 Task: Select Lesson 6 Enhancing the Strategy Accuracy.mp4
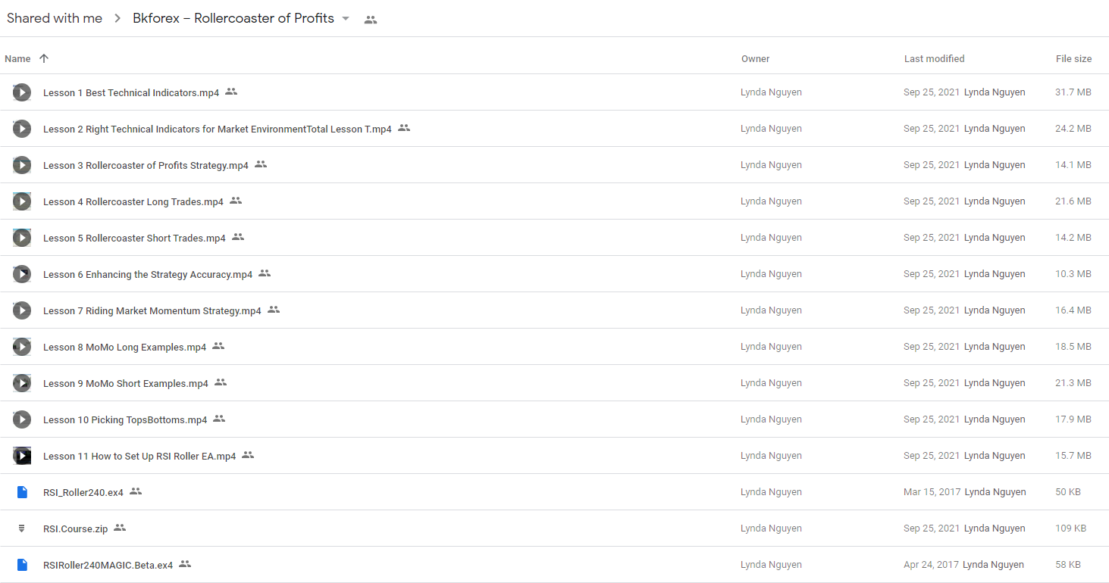point(148,274)
